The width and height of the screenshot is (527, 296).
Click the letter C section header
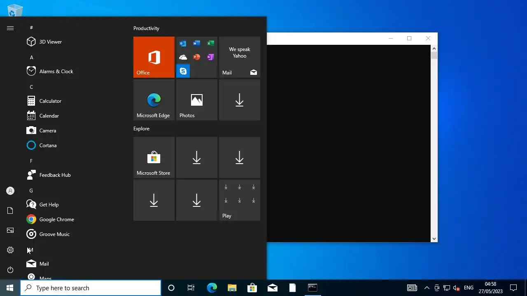click(x=31, y=87)
